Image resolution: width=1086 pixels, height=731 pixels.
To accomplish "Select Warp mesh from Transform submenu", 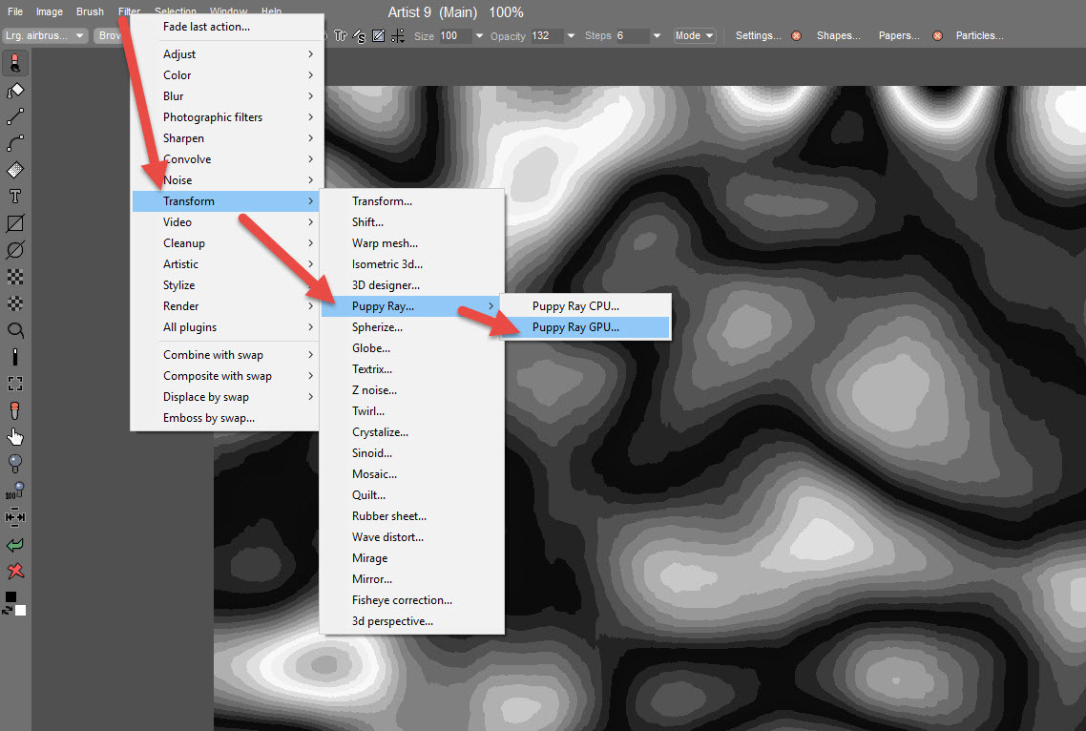I will [385, 243].
